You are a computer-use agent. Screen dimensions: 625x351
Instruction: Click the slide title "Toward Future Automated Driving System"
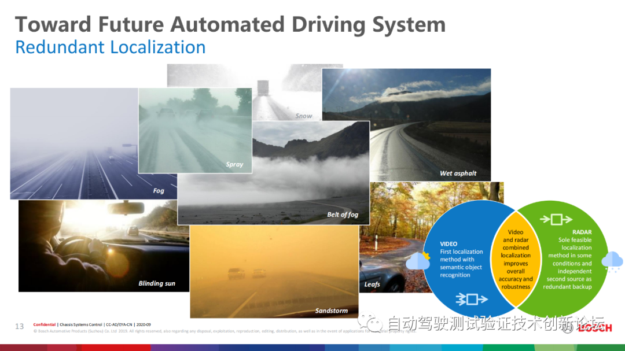[230, 25]
